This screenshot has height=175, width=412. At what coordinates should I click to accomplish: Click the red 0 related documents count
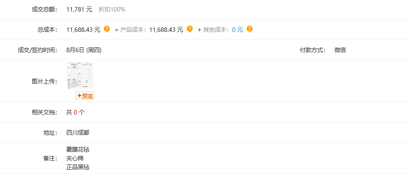pyautogui.click(x=76, y=112)
